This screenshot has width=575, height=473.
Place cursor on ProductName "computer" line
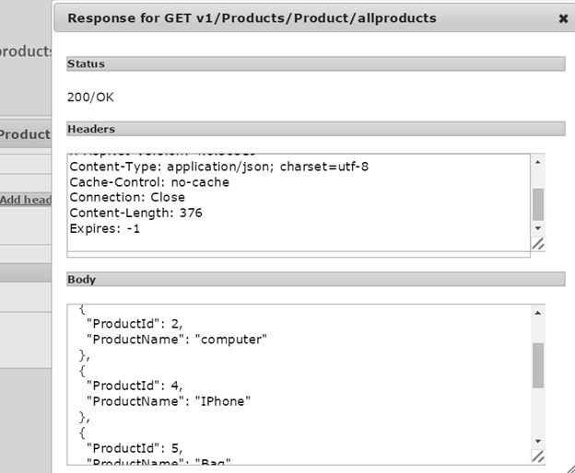[176, 339]
